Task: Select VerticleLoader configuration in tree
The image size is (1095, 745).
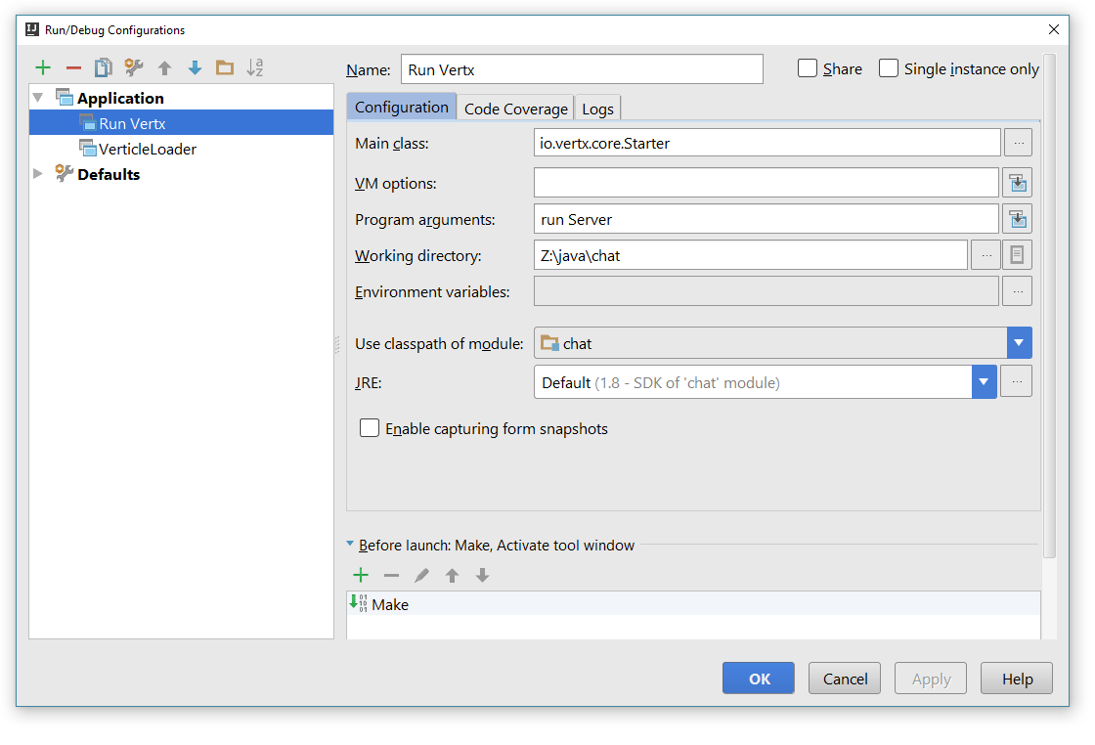Action: (x=147, y=149)
